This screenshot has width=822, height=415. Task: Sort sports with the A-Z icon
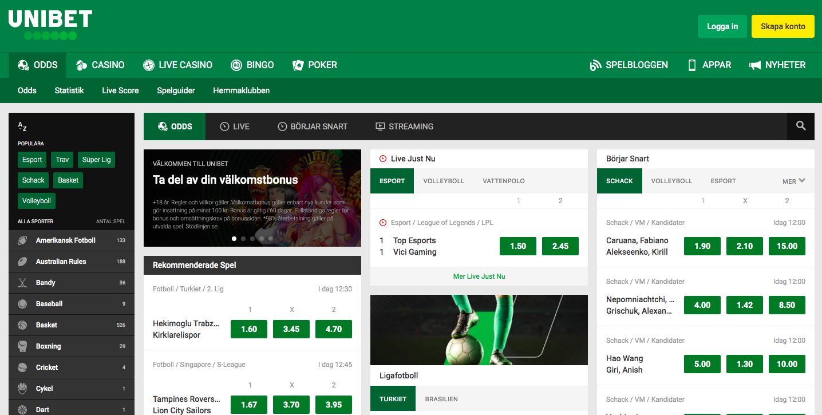[22, 127]
